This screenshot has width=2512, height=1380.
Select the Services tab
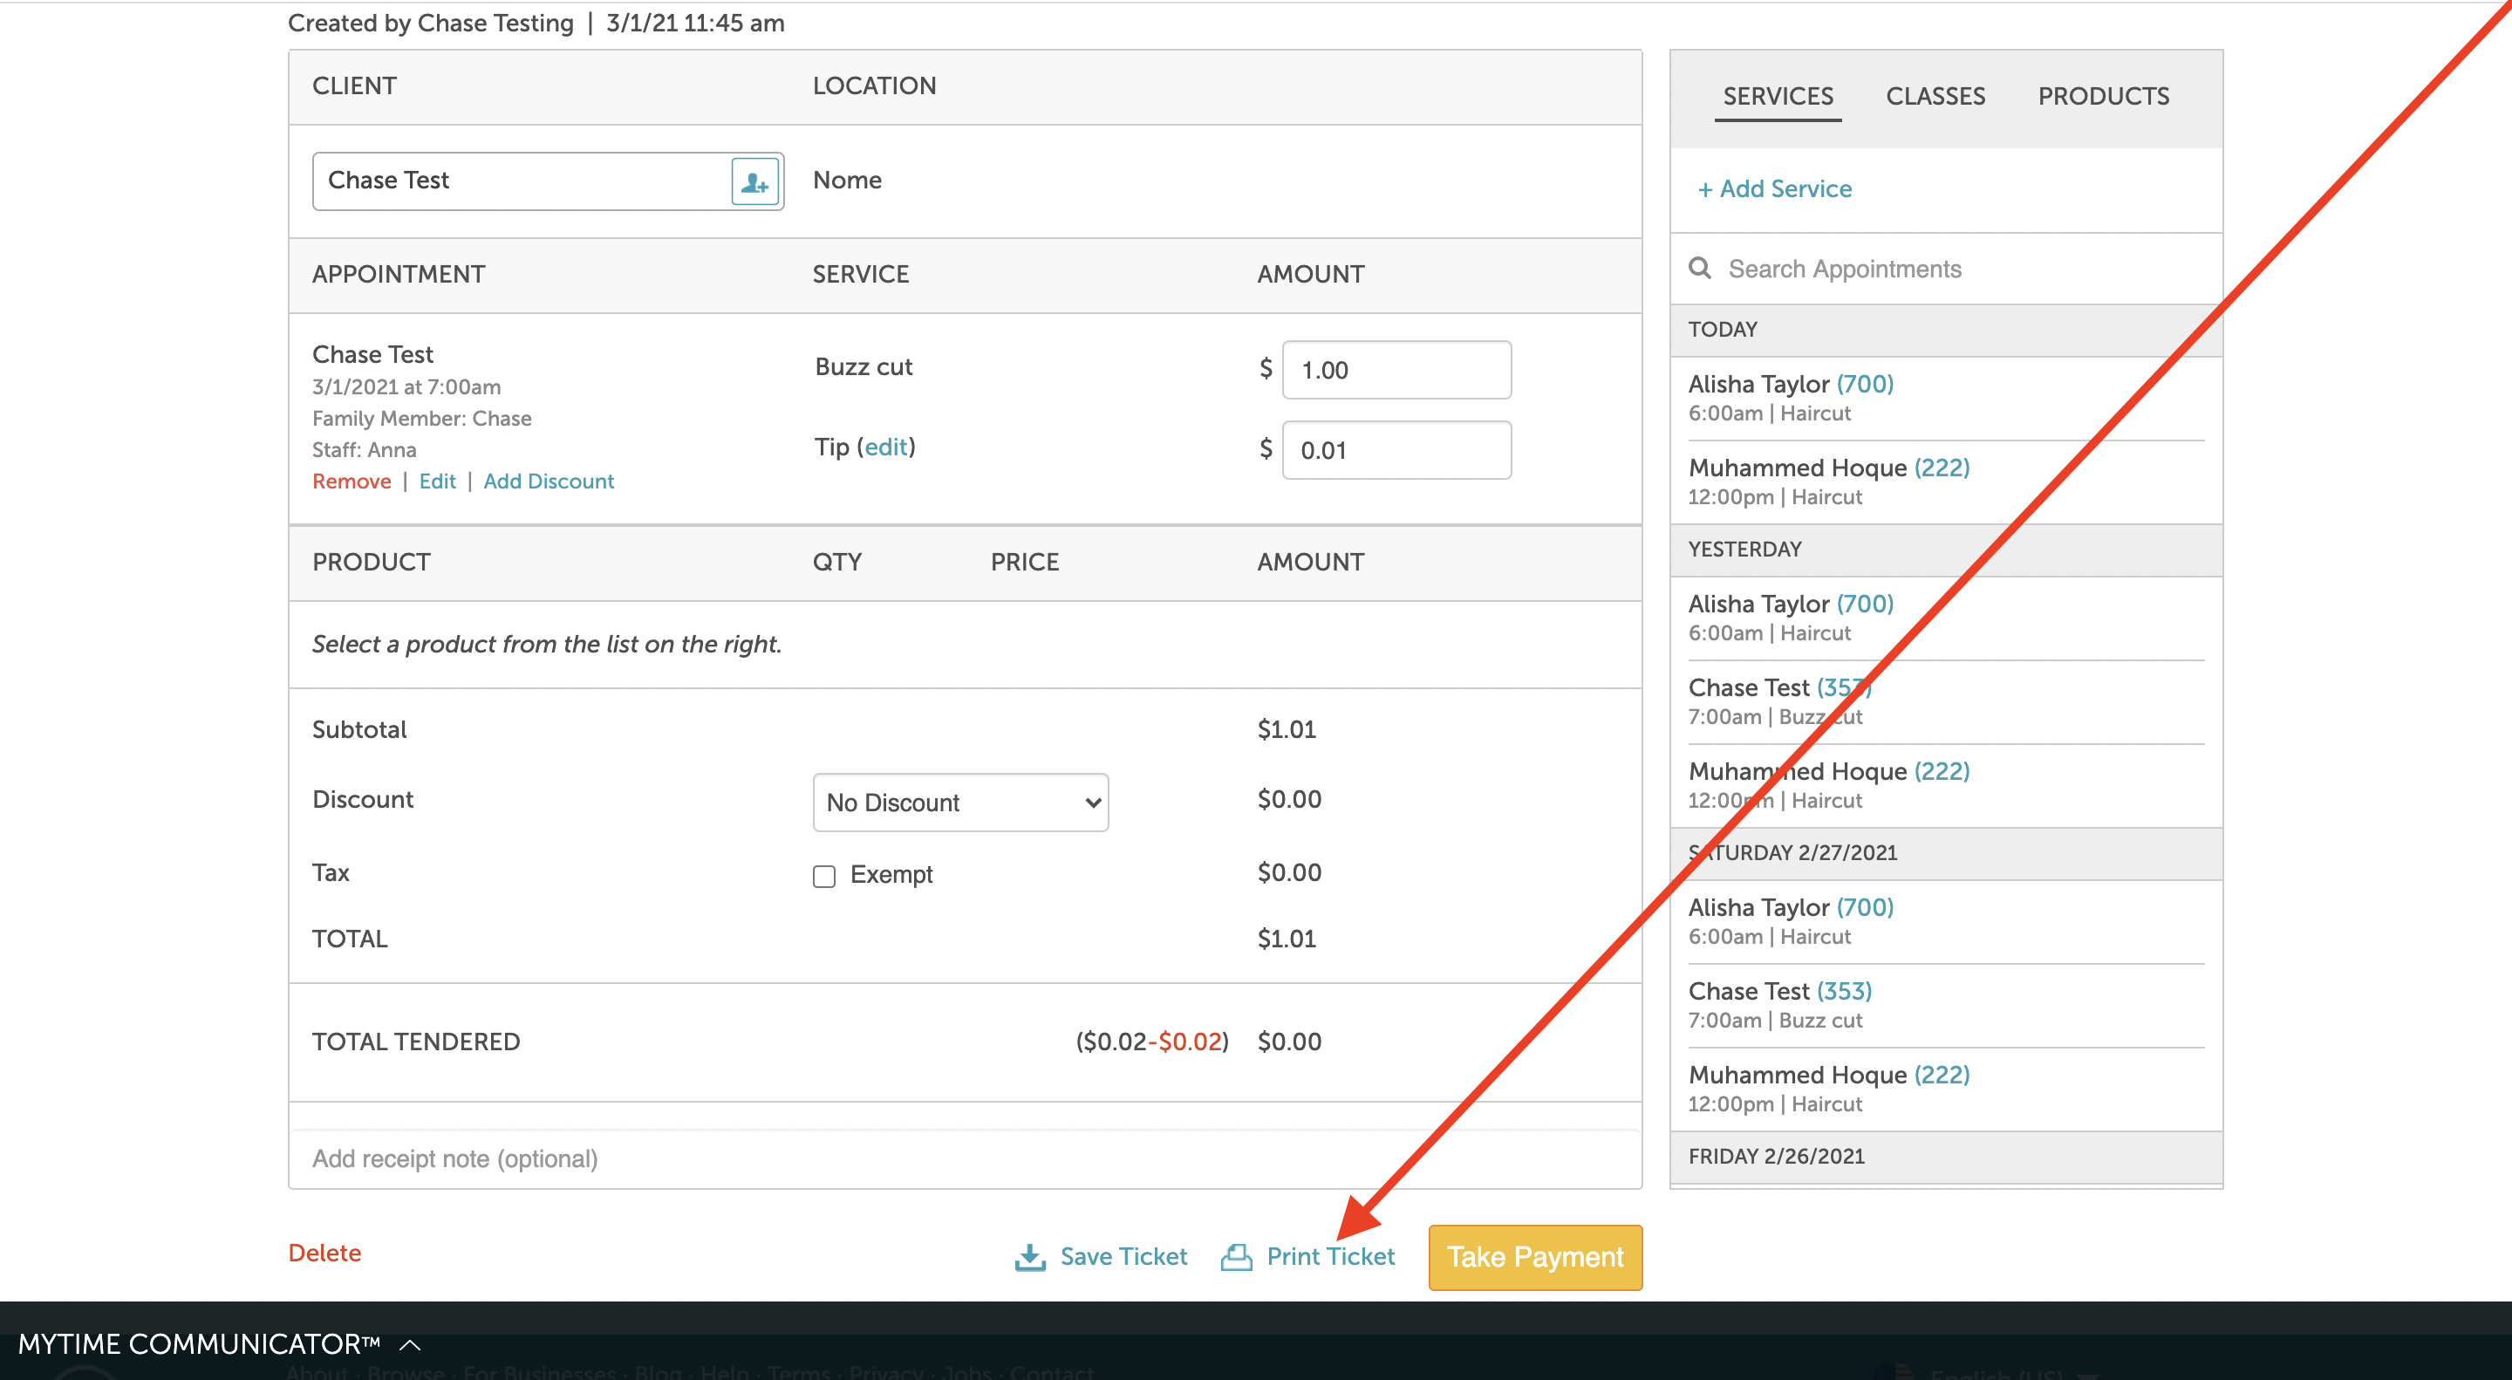pyautogui.click(x=1777, y=96)
